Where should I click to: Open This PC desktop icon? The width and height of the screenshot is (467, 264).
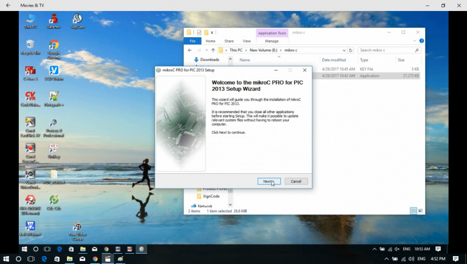pyautogui.click(x=30, y=21)
